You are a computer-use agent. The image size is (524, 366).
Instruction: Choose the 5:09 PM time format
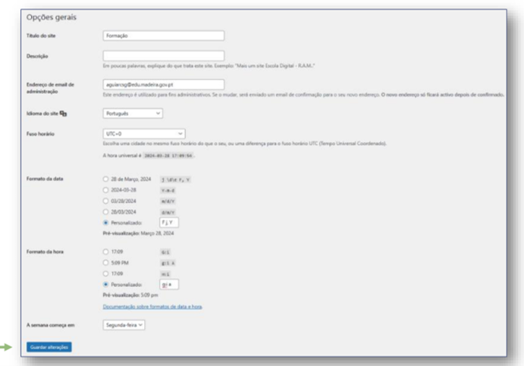[105, 263]
